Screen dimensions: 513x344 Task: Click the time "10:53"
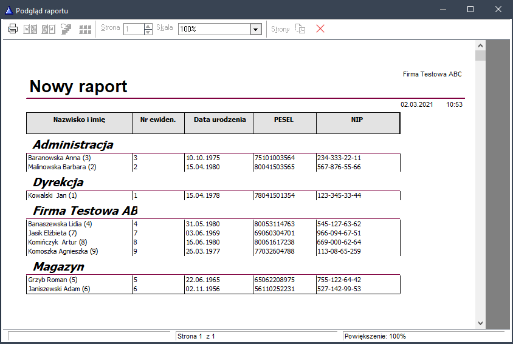tap(454, 104)
